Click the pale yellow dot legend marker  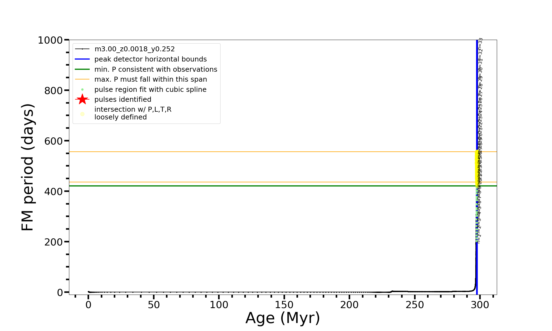(82, 114)
